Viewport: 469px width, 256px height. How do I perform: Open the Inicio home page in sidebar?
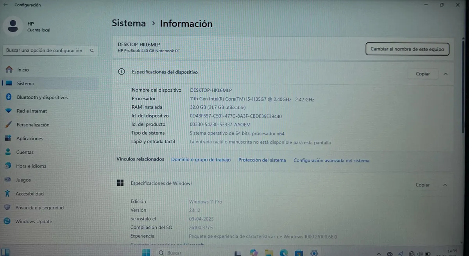coord(50,70)
